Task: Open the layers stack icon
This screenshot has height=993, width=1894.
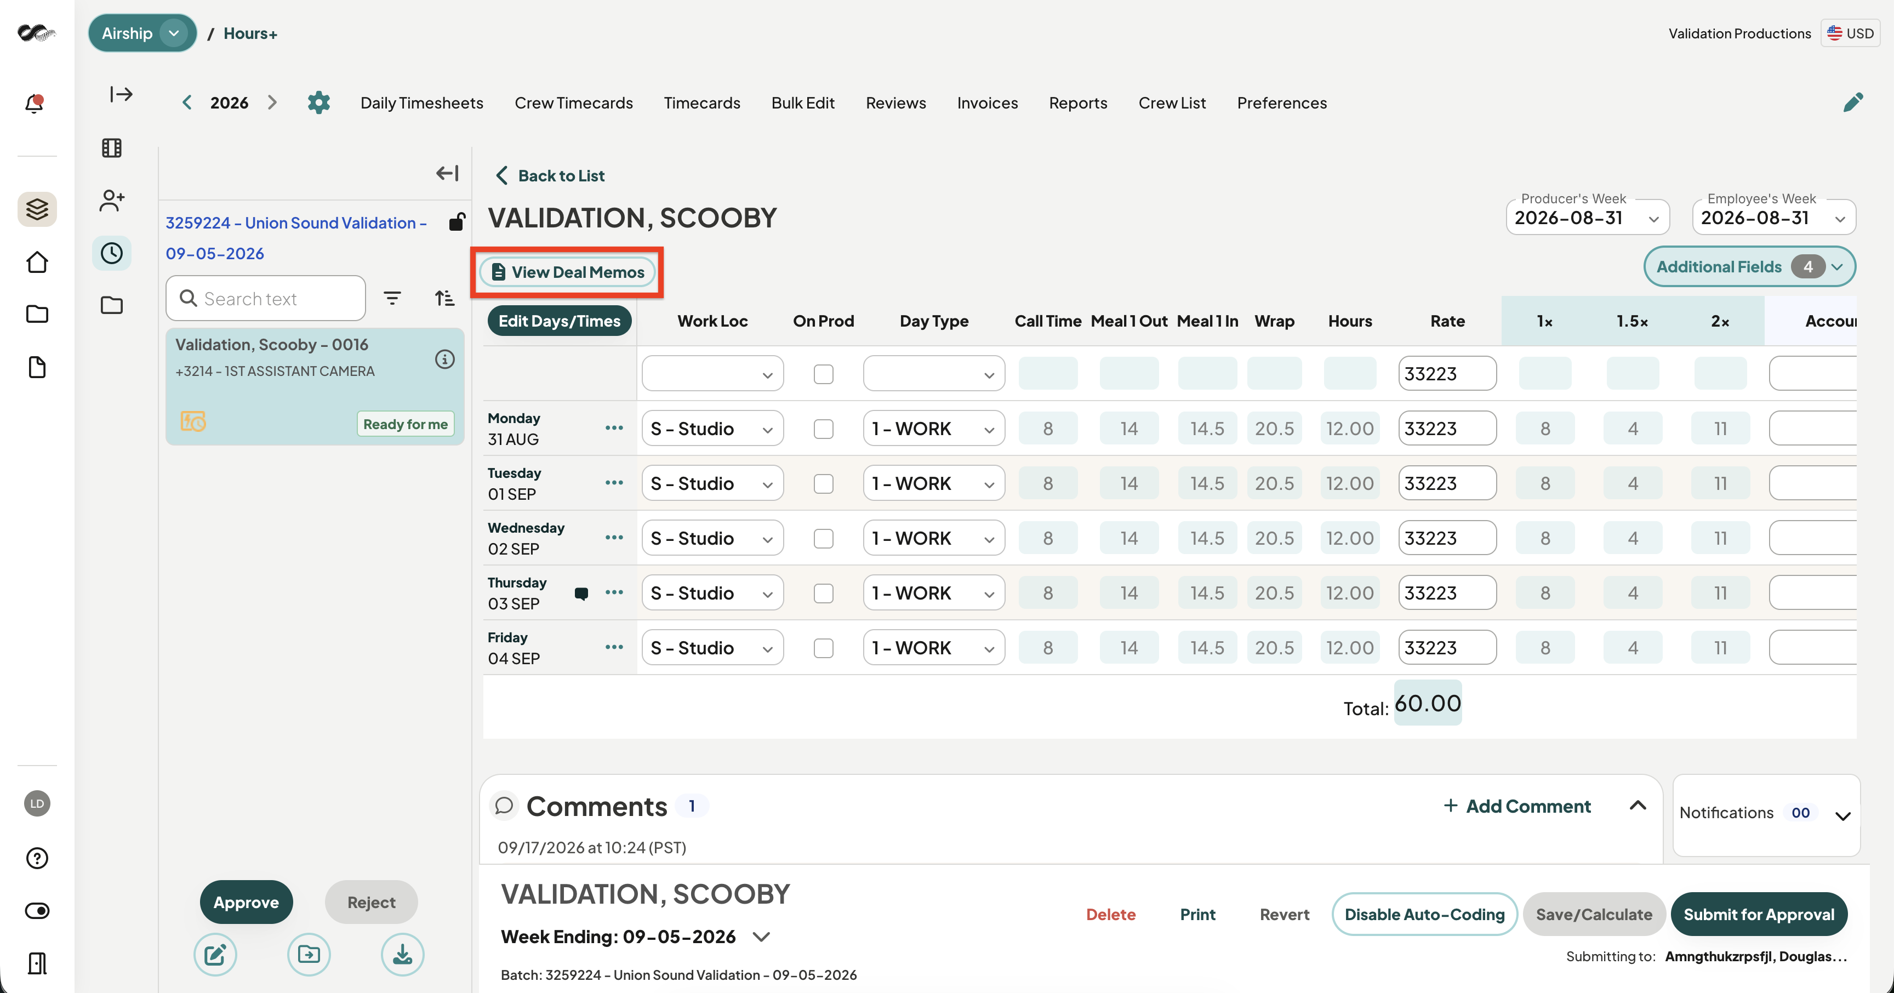Action: (x=37, y=209)
